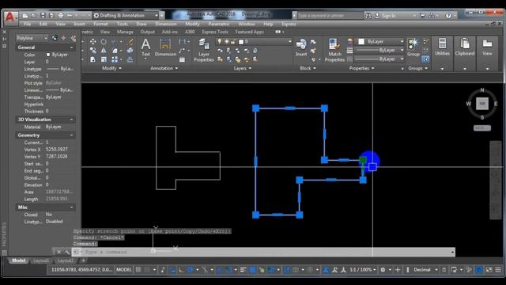
Task: Click the Select Objects plus icon in Properties palette
Action: tap(63, 38)
